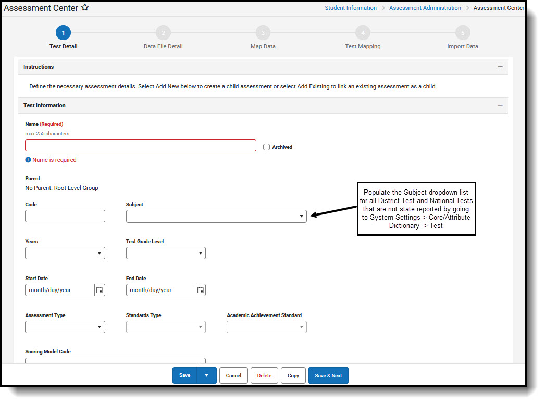
Task: Open the Start Date calendar picker
Action: coord(100,290)
